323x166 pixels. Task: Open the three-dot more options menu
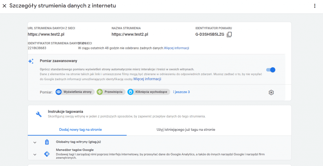tap(314, 6)
